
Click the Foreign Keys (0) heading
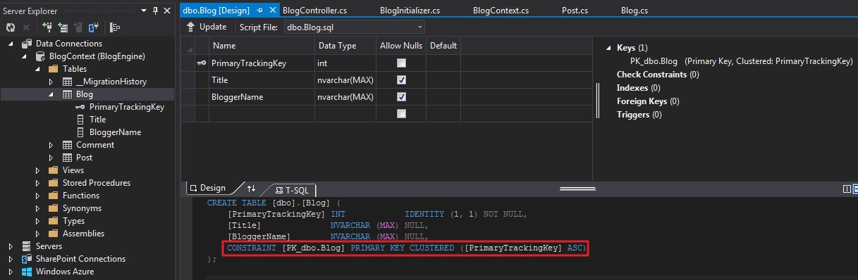tap(648, 101)
